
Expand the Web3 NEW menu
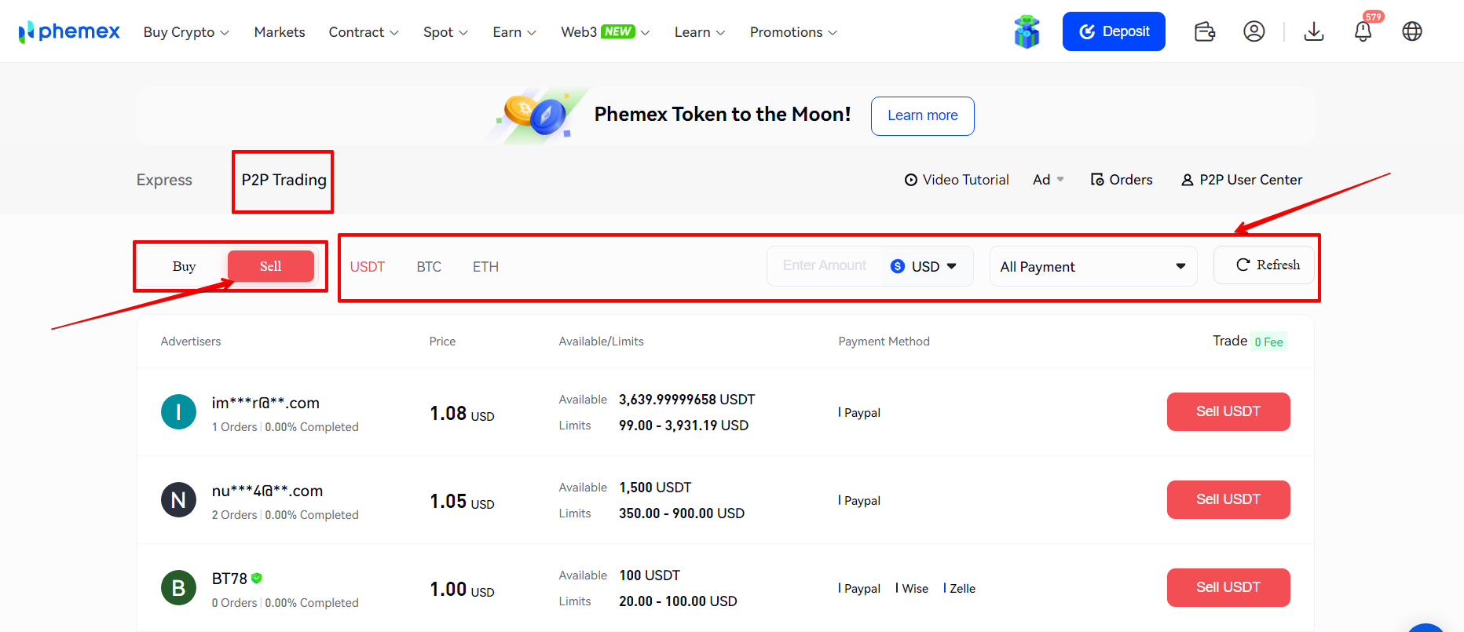(606, 32)
